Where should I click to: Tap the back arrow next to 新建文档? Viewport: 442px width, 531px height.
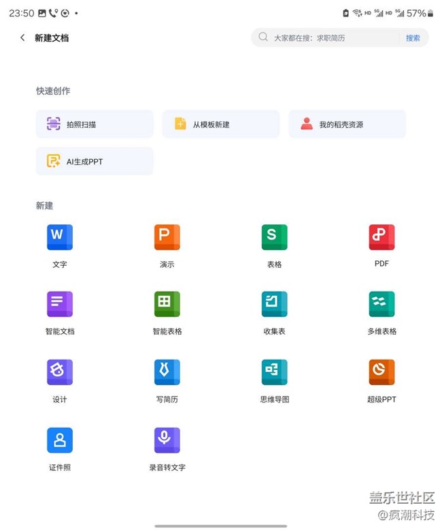22,38
